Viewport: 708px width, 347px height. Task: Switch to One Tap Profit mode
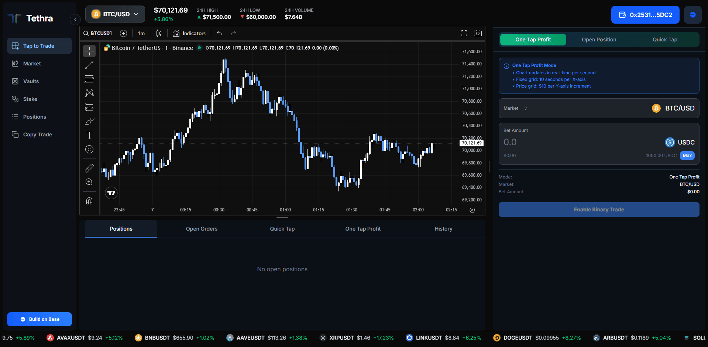[x=533, y=40]
